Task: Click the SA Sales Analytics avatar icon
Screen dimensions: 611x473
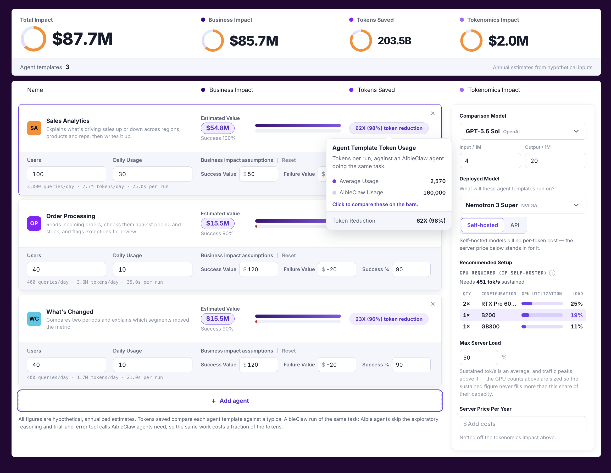Action: coord(34,128)
